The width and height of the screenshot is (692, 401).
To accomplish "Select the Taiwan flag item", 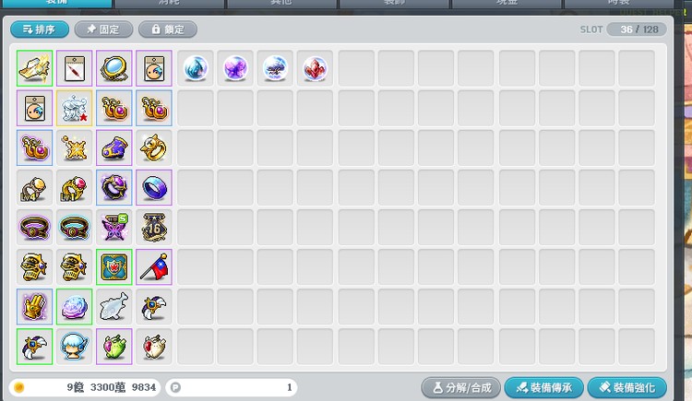I will pos(154,267).
